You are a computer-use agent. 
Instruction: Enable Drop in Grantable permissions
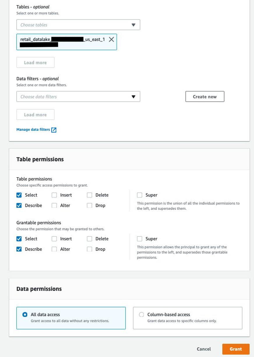[x=89, y=249]
